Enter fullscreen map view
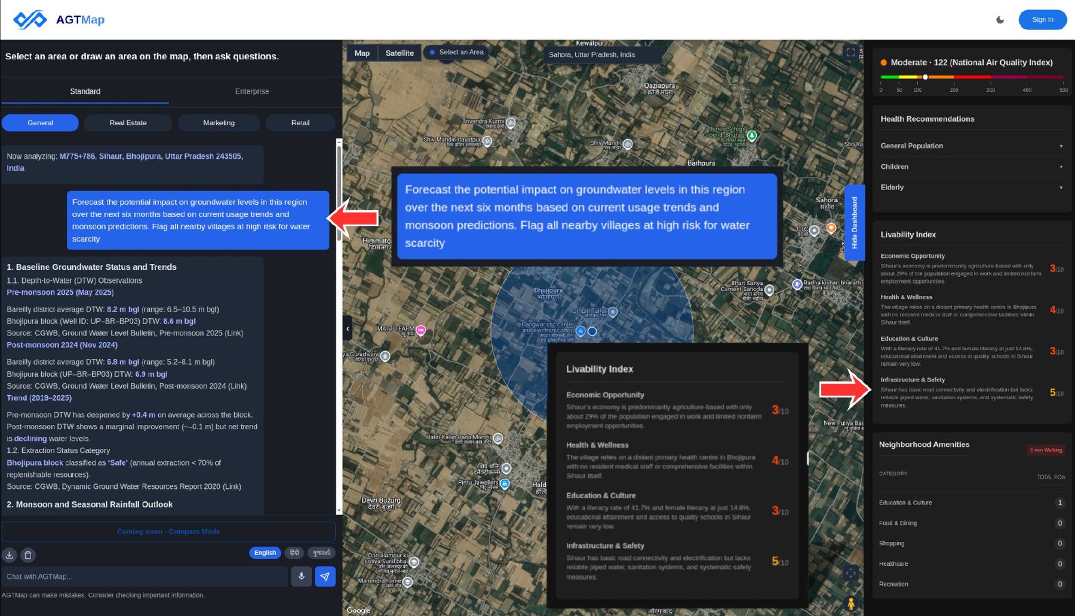This screenshot has width=1075, height=616. tap(850, 53)
